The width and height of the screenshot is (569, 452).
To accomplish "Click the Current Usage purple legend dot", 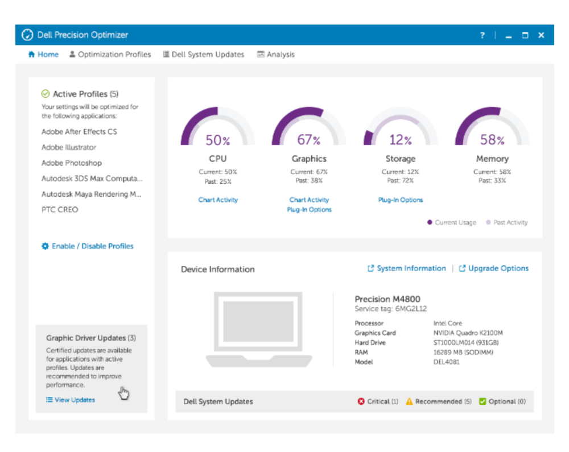I will [430, 222].
